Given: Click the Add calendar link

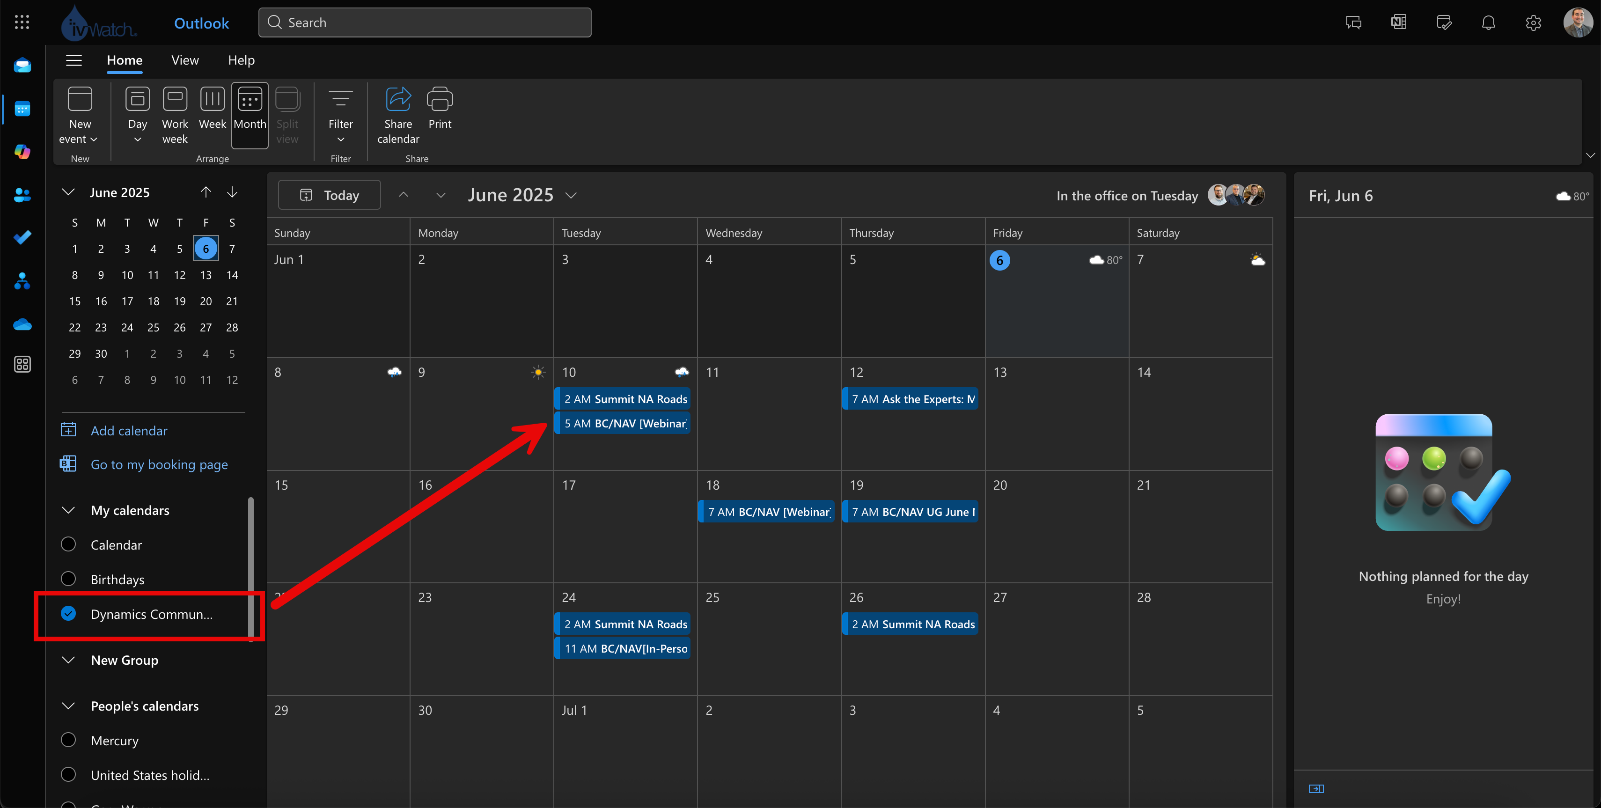Looking at the screenshot, I should (x=129, y=431).
